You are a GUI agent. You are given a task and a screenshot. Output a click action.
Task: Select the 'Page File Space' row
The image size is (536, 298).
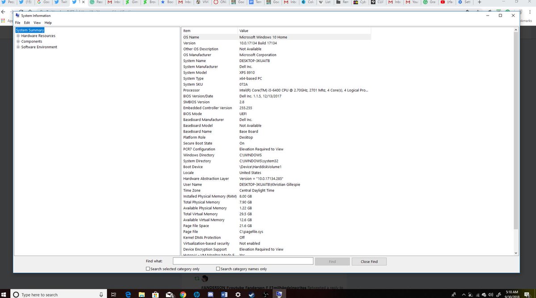point(276,226)
